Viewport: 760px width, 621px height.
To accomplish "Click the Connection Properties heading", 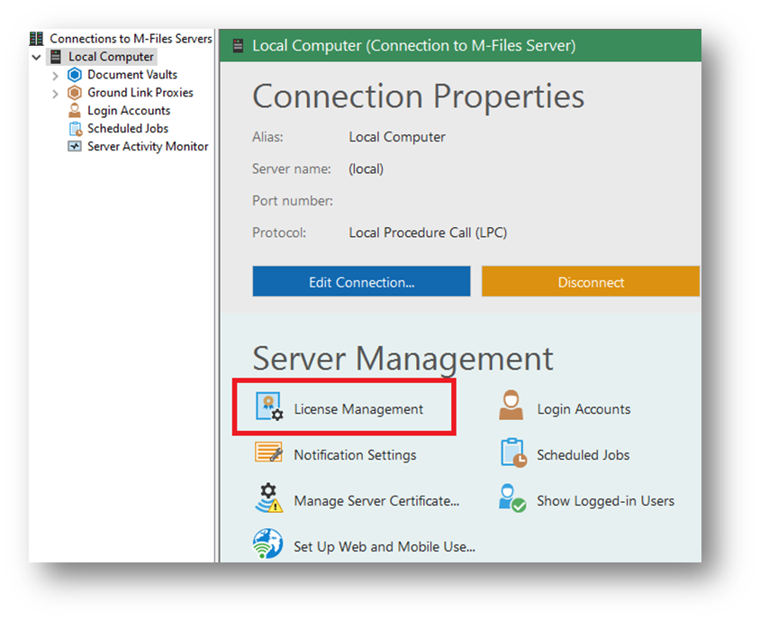I will point(419,96).
